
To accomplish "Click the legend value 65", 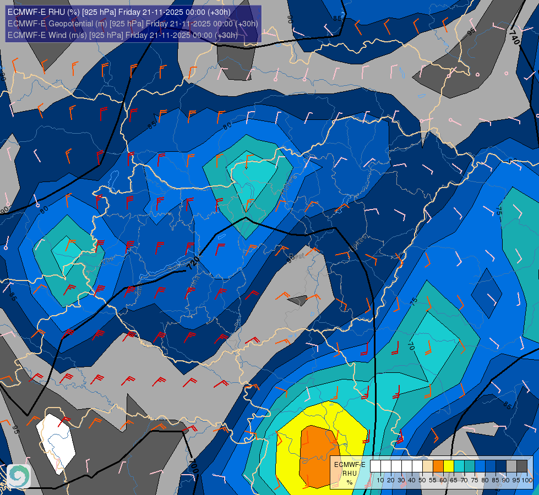I will point(454,480).
